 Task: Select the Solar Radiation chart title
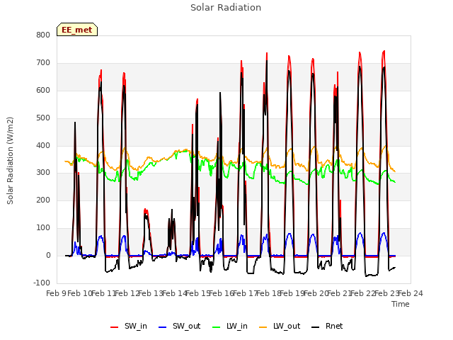pyautogui.click(x=226, y=8)
